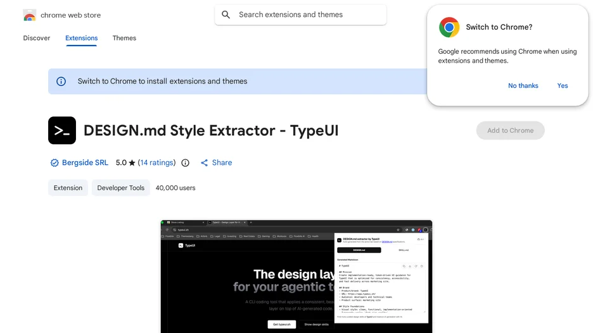
Task: Choose Yes in Switch to Chrome popup
Action: [563, 85]
